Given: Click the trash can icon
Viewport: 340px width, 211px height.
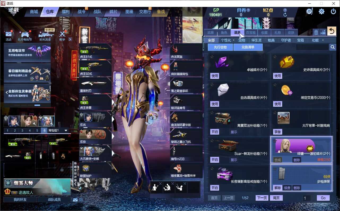Looking at the screenshot, I should coord(316,32).
